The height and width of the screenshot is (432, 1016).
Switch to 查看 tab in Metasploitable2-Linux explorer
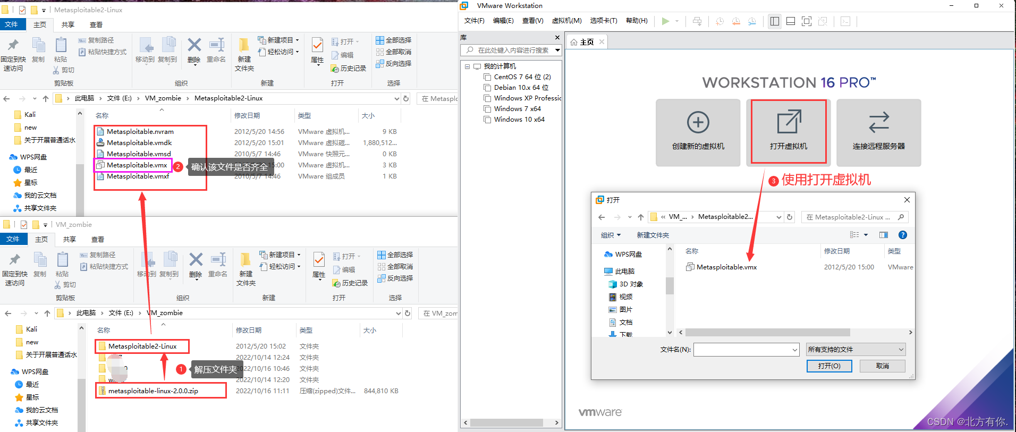(96, 25)
